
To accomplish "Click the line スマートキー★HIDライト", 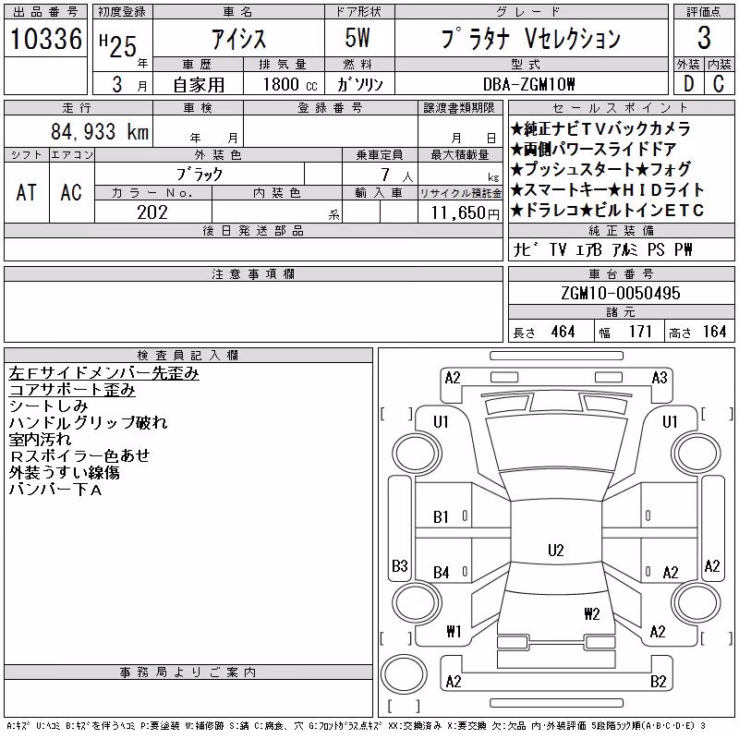I will 608,189.
